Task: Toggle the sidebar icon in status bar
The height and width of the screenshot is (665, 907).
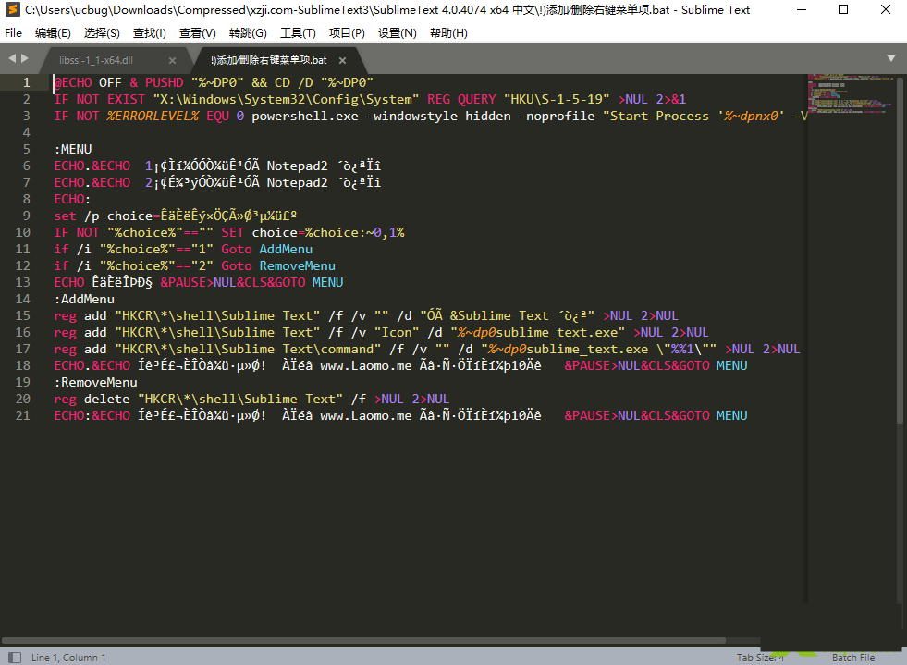Action: (x=15, y=658)
